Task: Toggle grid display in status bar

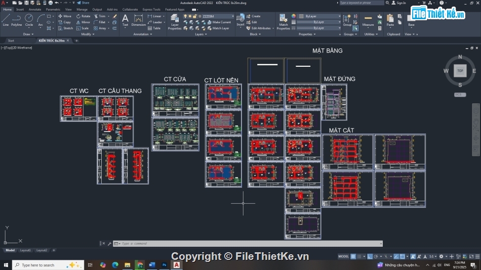Action: pos(353,256)
